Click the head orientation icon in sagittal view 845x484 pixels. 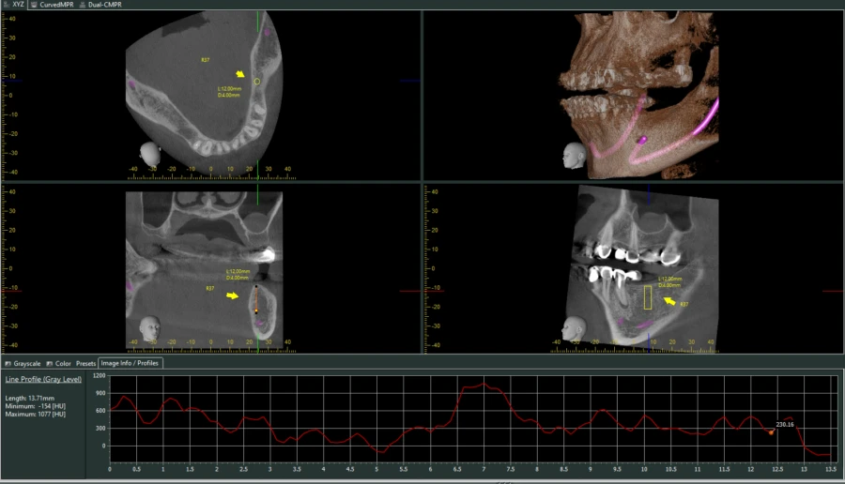click(576, 328)
